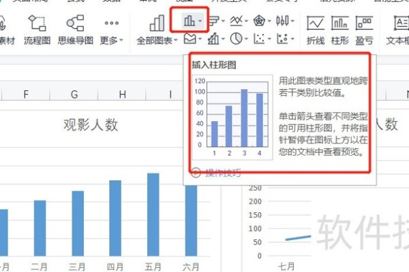Click the blue line segment in right chart
Viewport: 409px width, 272px height.
(x=298, y=238)
